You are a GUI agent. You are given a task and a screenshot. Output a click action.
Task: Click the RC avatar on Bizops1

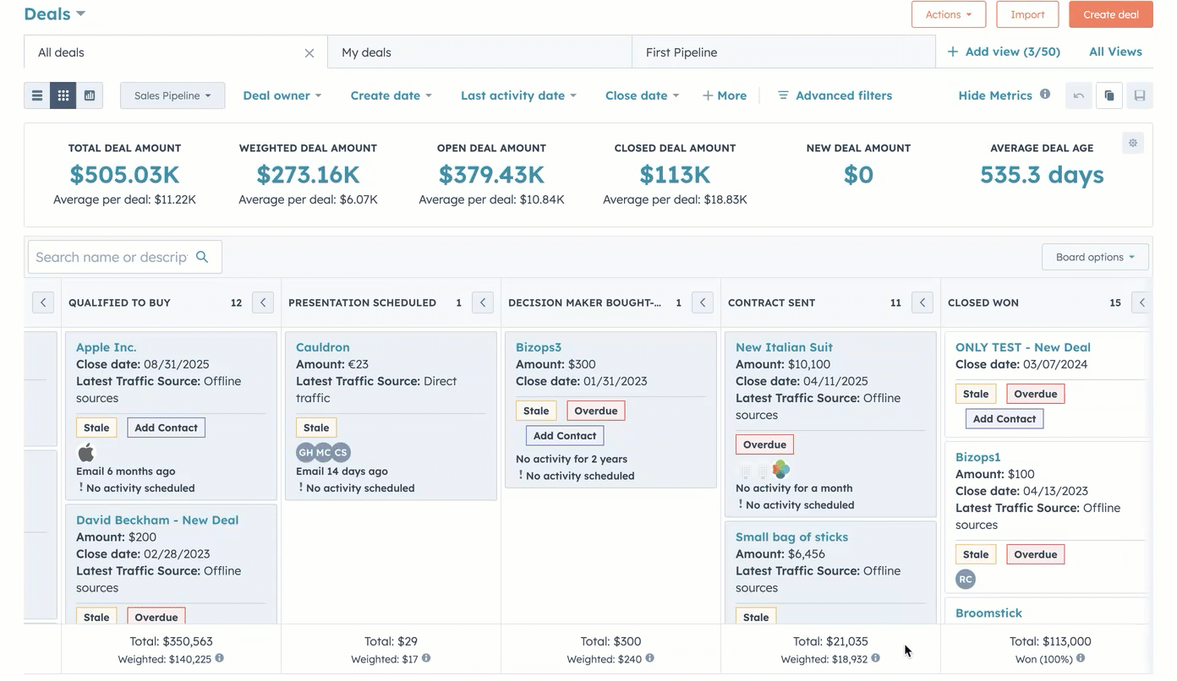click(x=966, y=580)
